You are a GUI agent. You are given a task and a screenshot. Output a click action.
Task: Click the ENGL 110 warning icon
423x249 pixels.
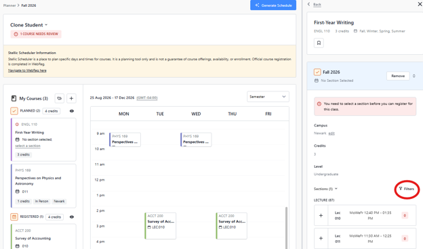[x=17, y=124]
